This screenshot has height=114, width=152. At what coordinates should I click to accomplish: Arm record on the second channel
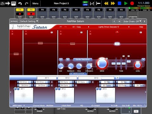click(x=31, y=14)
